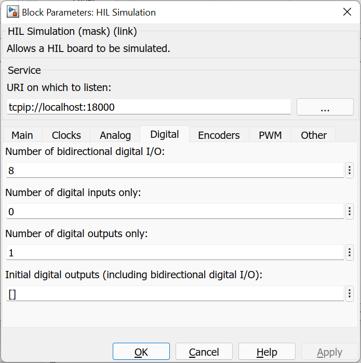
Task: Click the URI on which to listen field
Action: pos(149,107)
